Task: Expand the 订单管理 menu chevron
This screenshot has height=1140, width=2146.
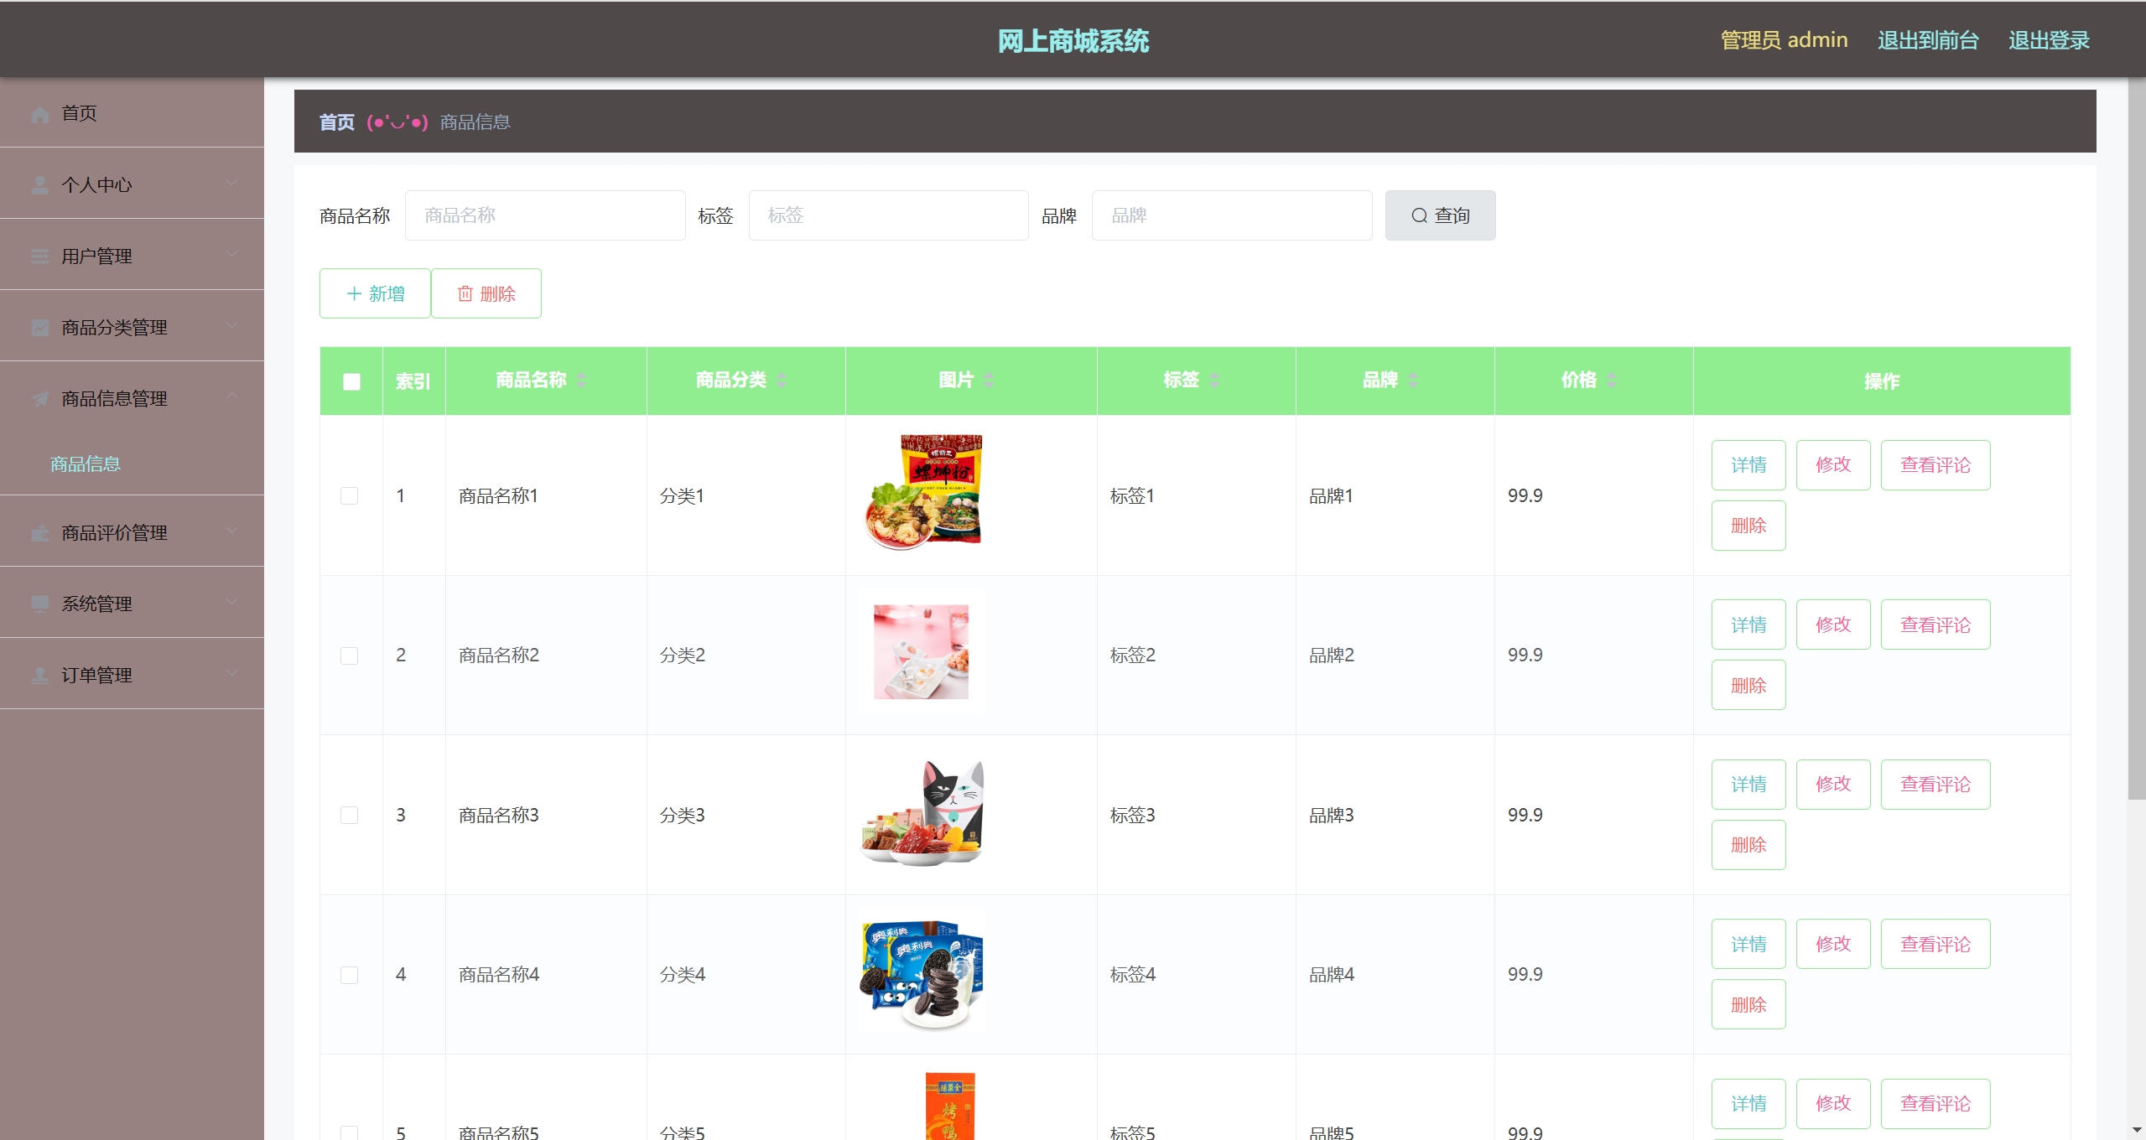Action: click(x=231, y=674)
